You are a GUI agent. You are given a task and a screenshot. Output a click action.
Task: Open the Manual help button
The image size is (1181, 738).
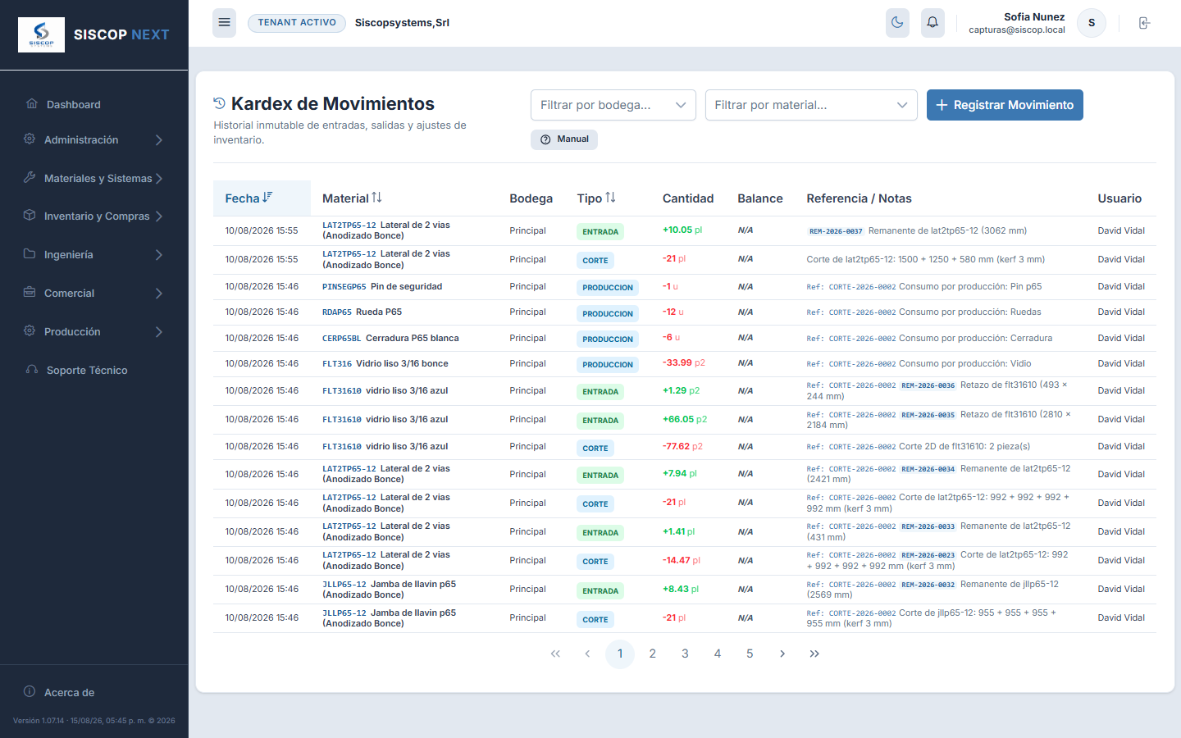click(x=564, y=139)
